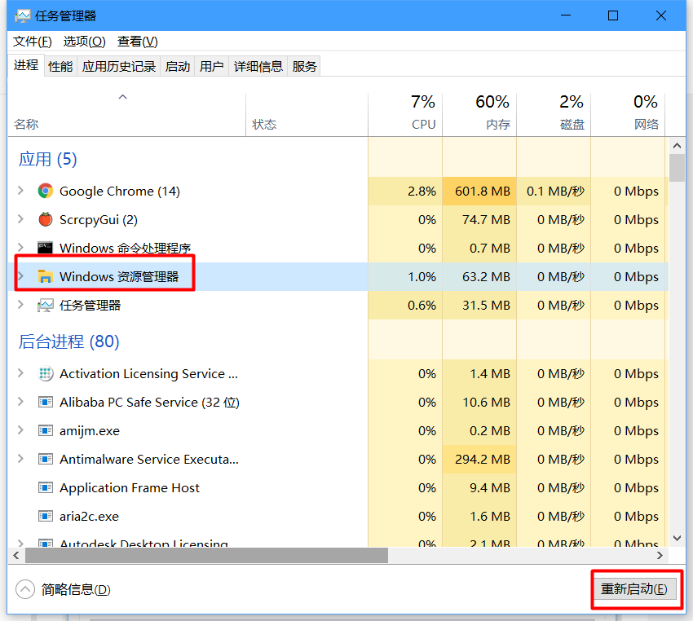Click the 应用 (5) group heading

click(48, 159)
